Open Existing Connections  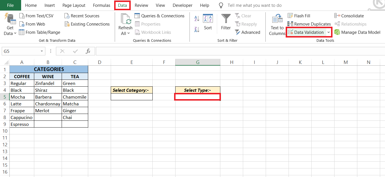[x=87, y=24]
